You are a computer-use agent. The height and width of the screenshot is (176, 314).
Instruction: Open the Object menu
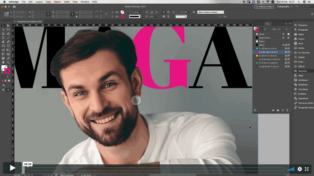click(57, 2)
